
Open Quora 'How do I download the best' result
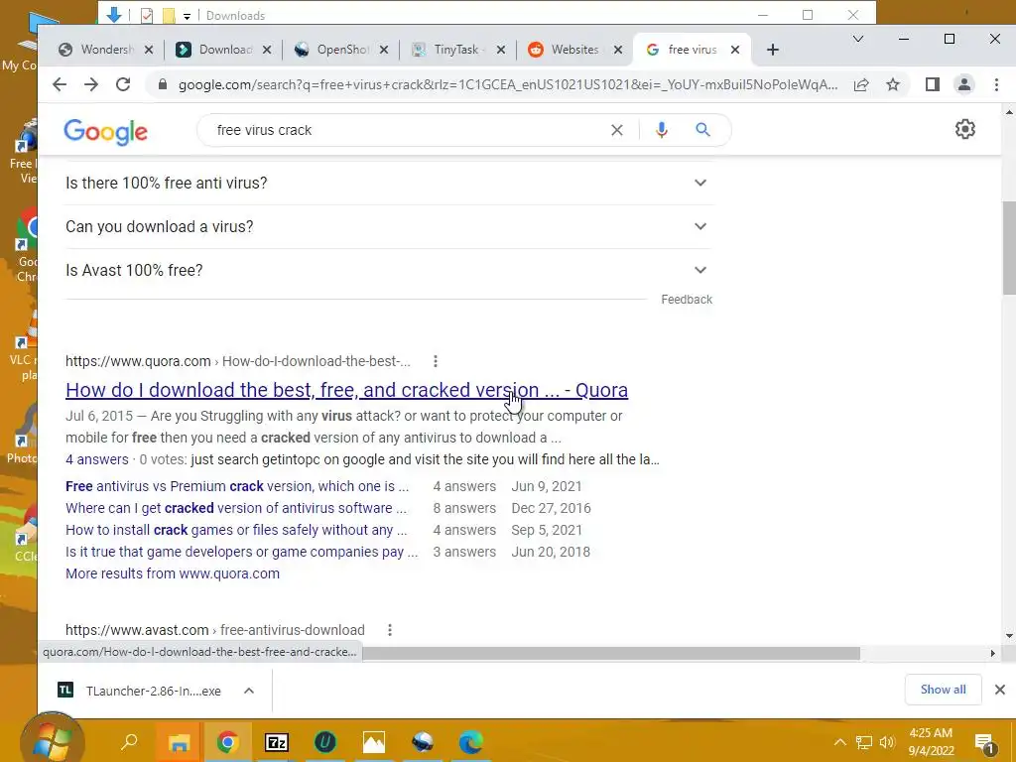click(x=346, y=390)
